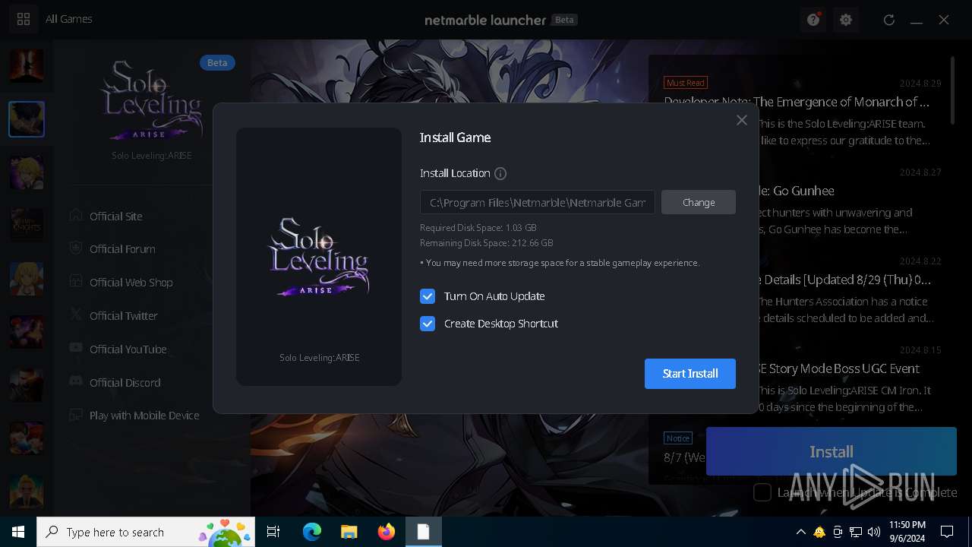Click Required Disk Space 1.03 GB text
The height and width of the screenshot is (547, 972).
pos(478,228)
